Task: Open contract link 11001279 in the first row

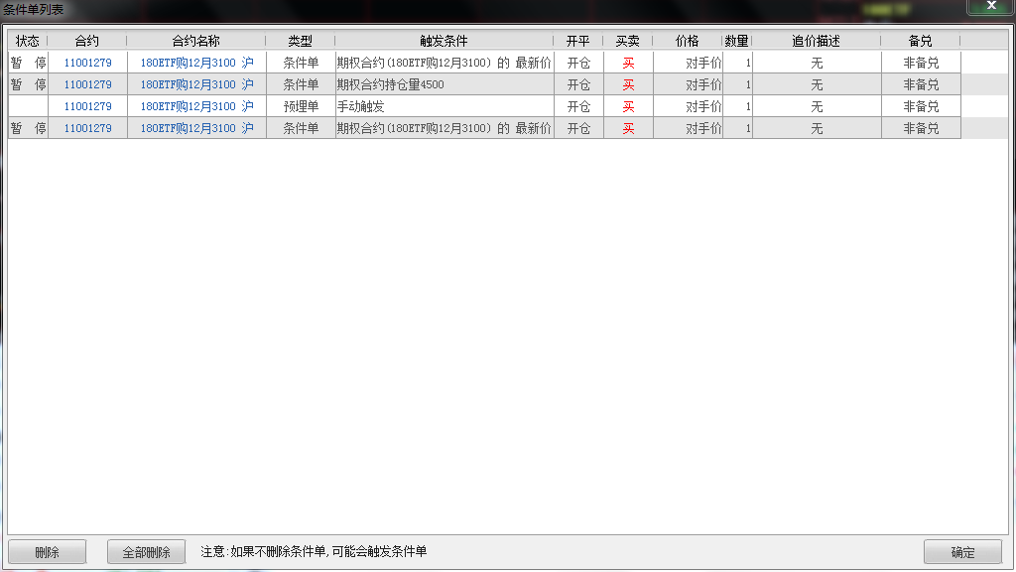Action: pyautogui.click(x=88, y=62)
